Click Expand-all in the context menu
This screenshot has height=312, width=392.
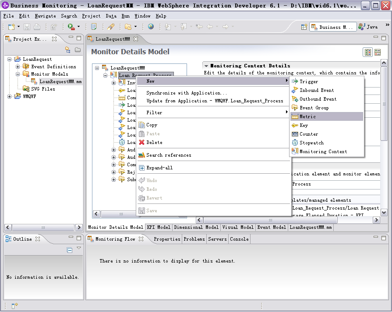pyautogui.click(x=213, y=168)
